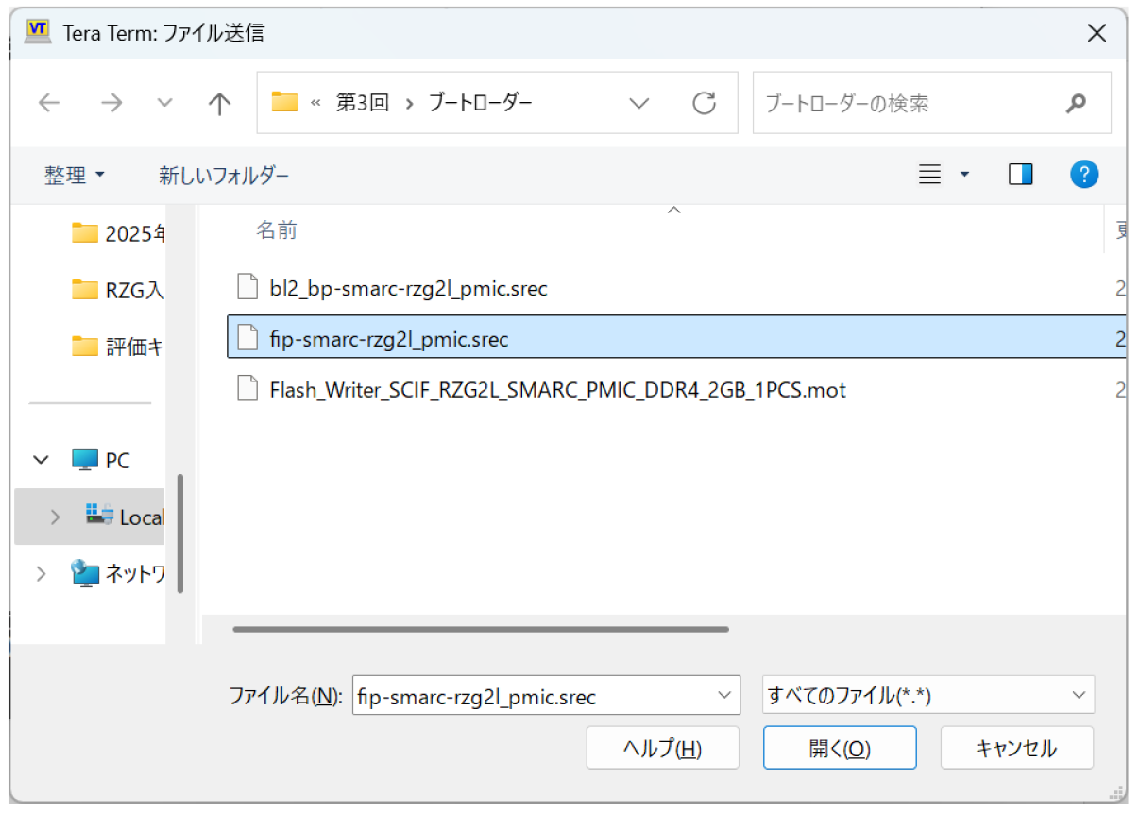Click the Back navigation arrow
The width and height of the screenshot is (1140, 813).
49,103
